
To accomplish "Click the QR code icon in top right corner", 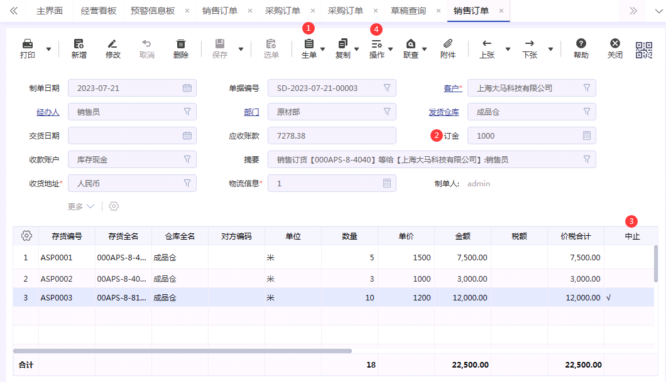I will coord(643,49).
